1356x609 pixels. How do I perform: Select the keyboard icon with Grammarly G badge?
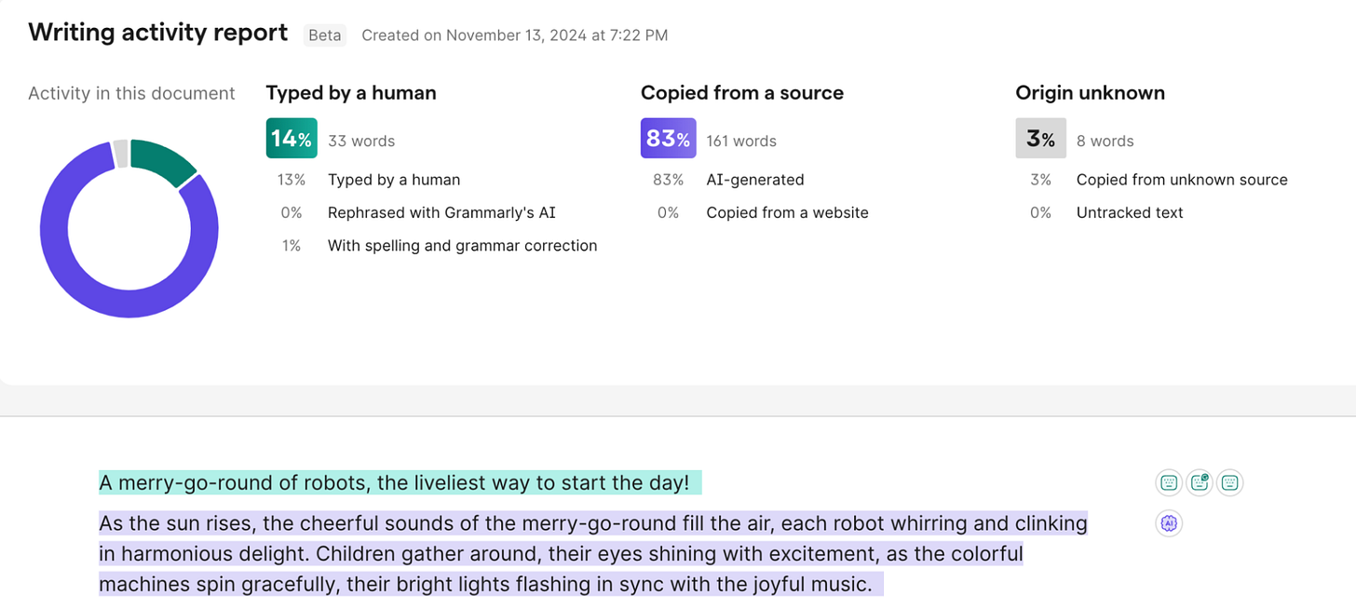point(1200,482)
